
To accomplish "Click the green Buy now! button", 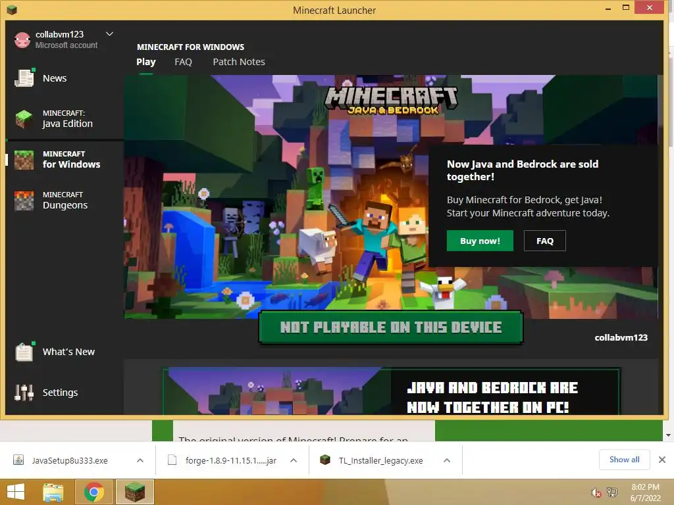I will tap(480, 241).
